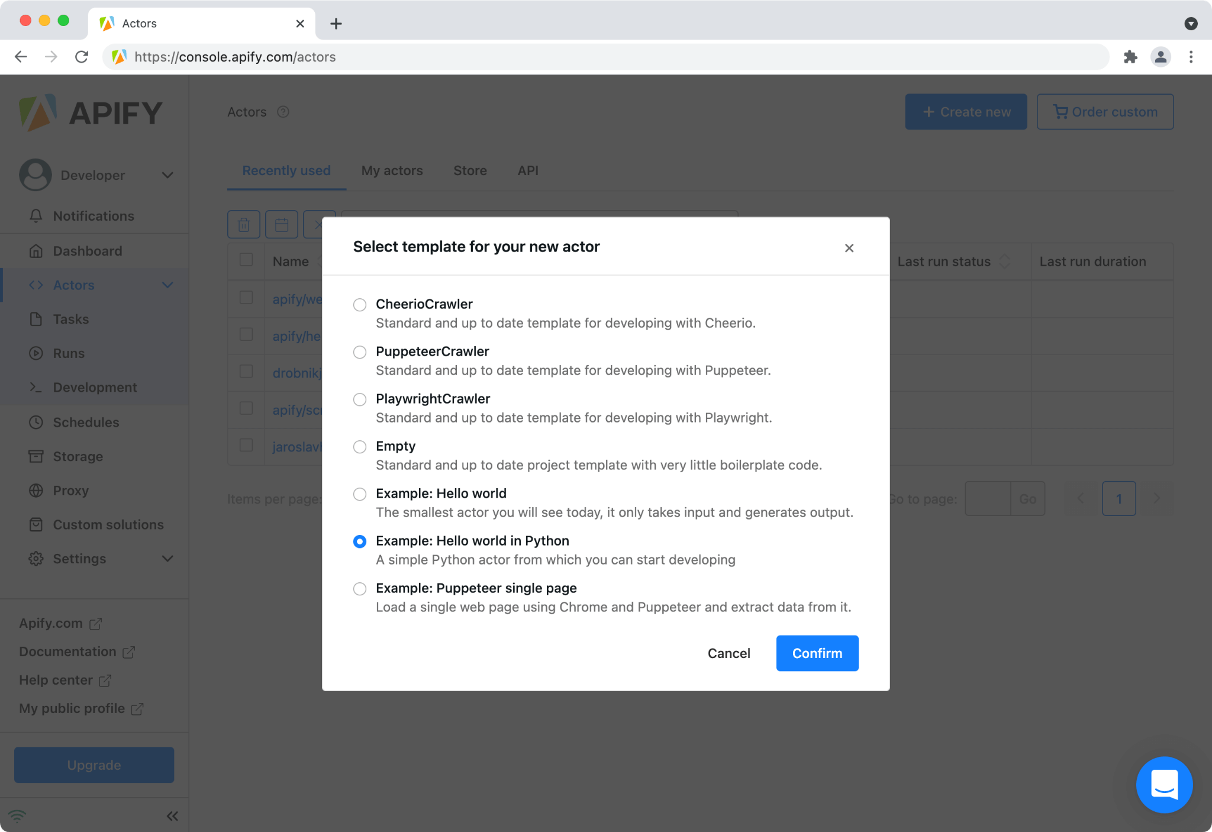Open Tasks file icon in sidebar

(x=36, y=319)
